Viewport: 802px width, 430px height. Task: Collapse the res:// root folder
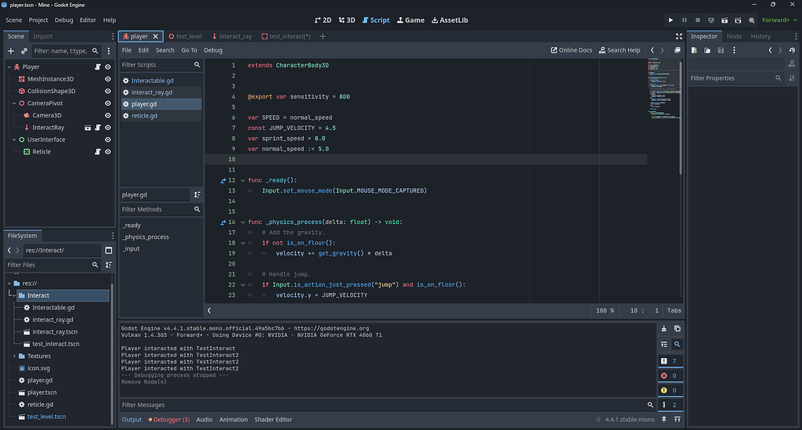(x=9, y=284)
